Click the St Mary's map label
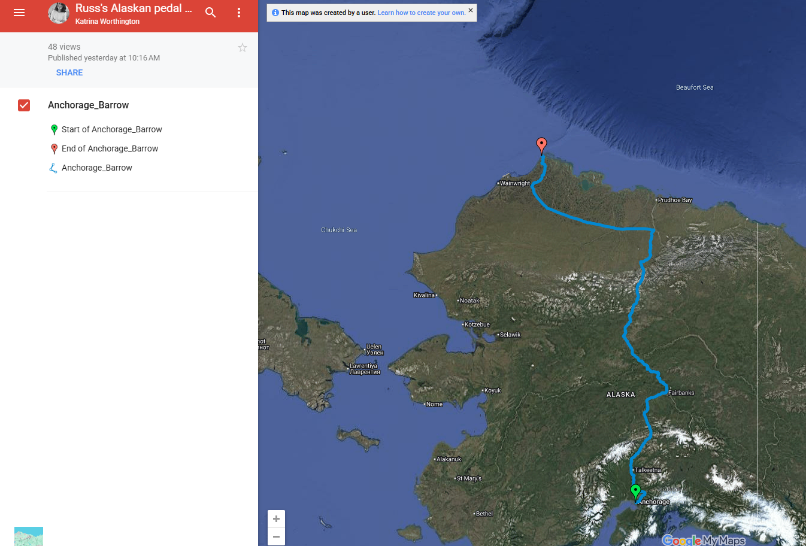806x546 pixels. point(469,478)
